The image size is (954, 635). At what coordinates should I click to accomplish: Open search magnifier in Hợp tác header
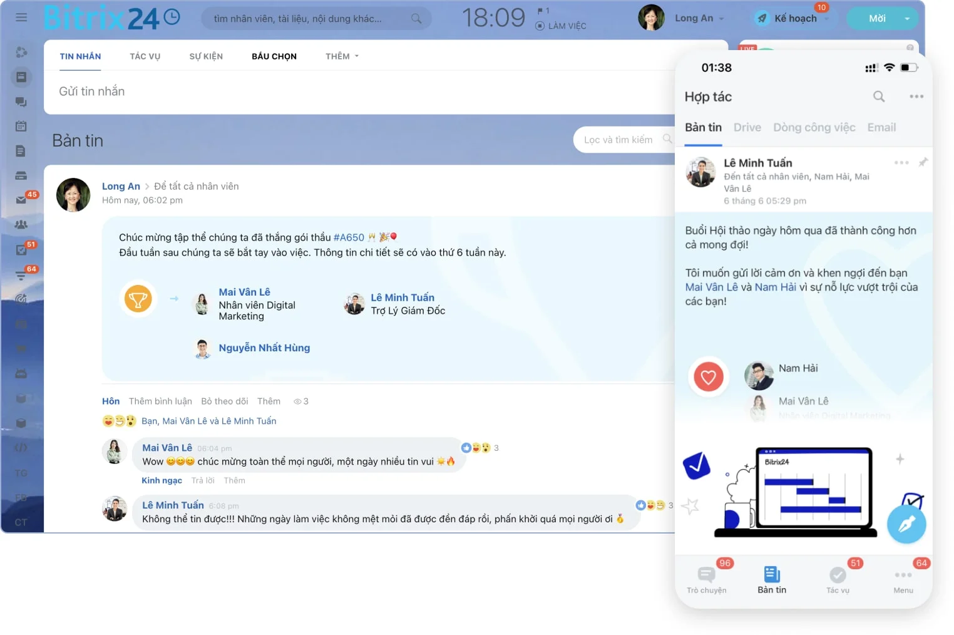tap(879, 96)
